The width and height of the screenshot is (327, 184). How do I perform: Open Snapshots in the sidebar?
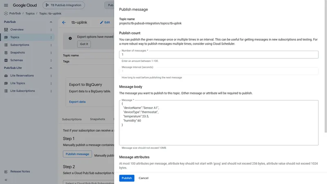[x=18, y=53]
